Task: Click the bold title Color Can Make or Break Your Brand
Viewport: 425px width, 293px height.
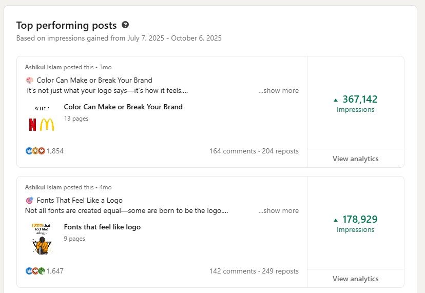Action: [x=123, y=107]
